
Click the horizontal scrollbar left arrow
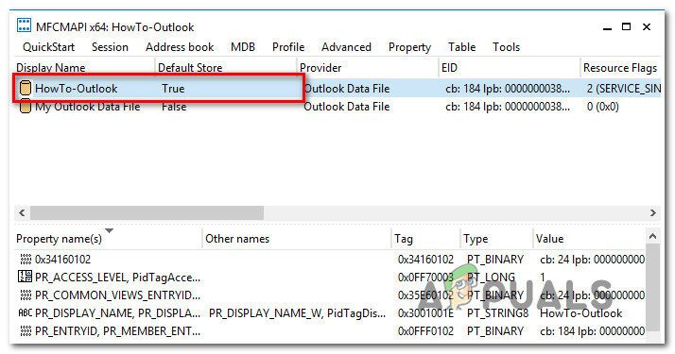pyautogui.click(x=22, y=212)
